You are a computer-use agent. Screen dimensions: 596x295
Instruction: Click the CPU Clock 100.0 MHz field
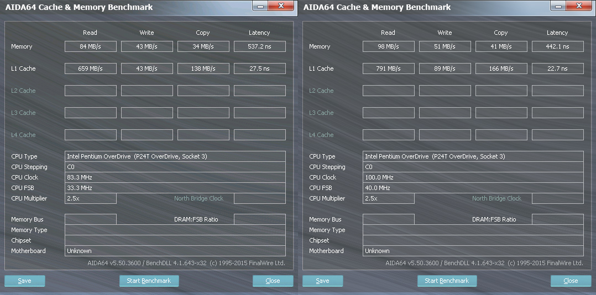click(x=473, y=177)
